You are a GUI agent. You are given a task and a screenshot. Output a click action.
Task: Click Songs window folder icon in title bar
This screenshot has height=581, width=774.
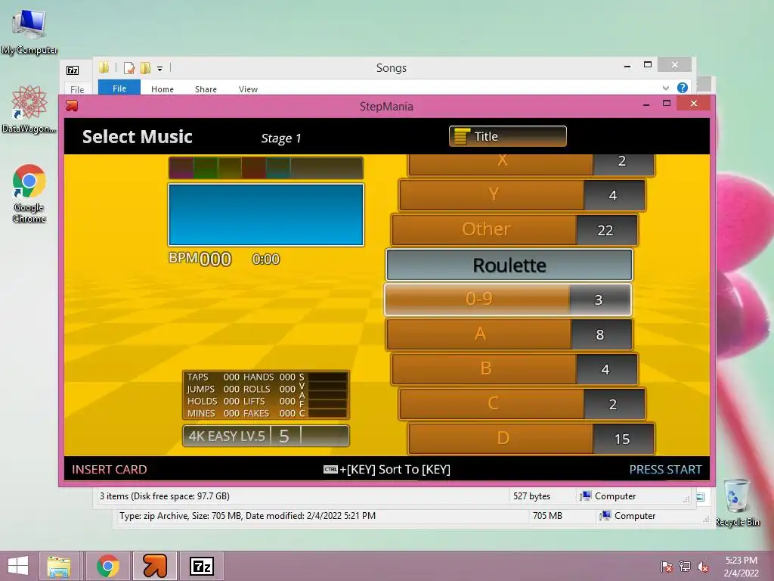coord(104,67)
